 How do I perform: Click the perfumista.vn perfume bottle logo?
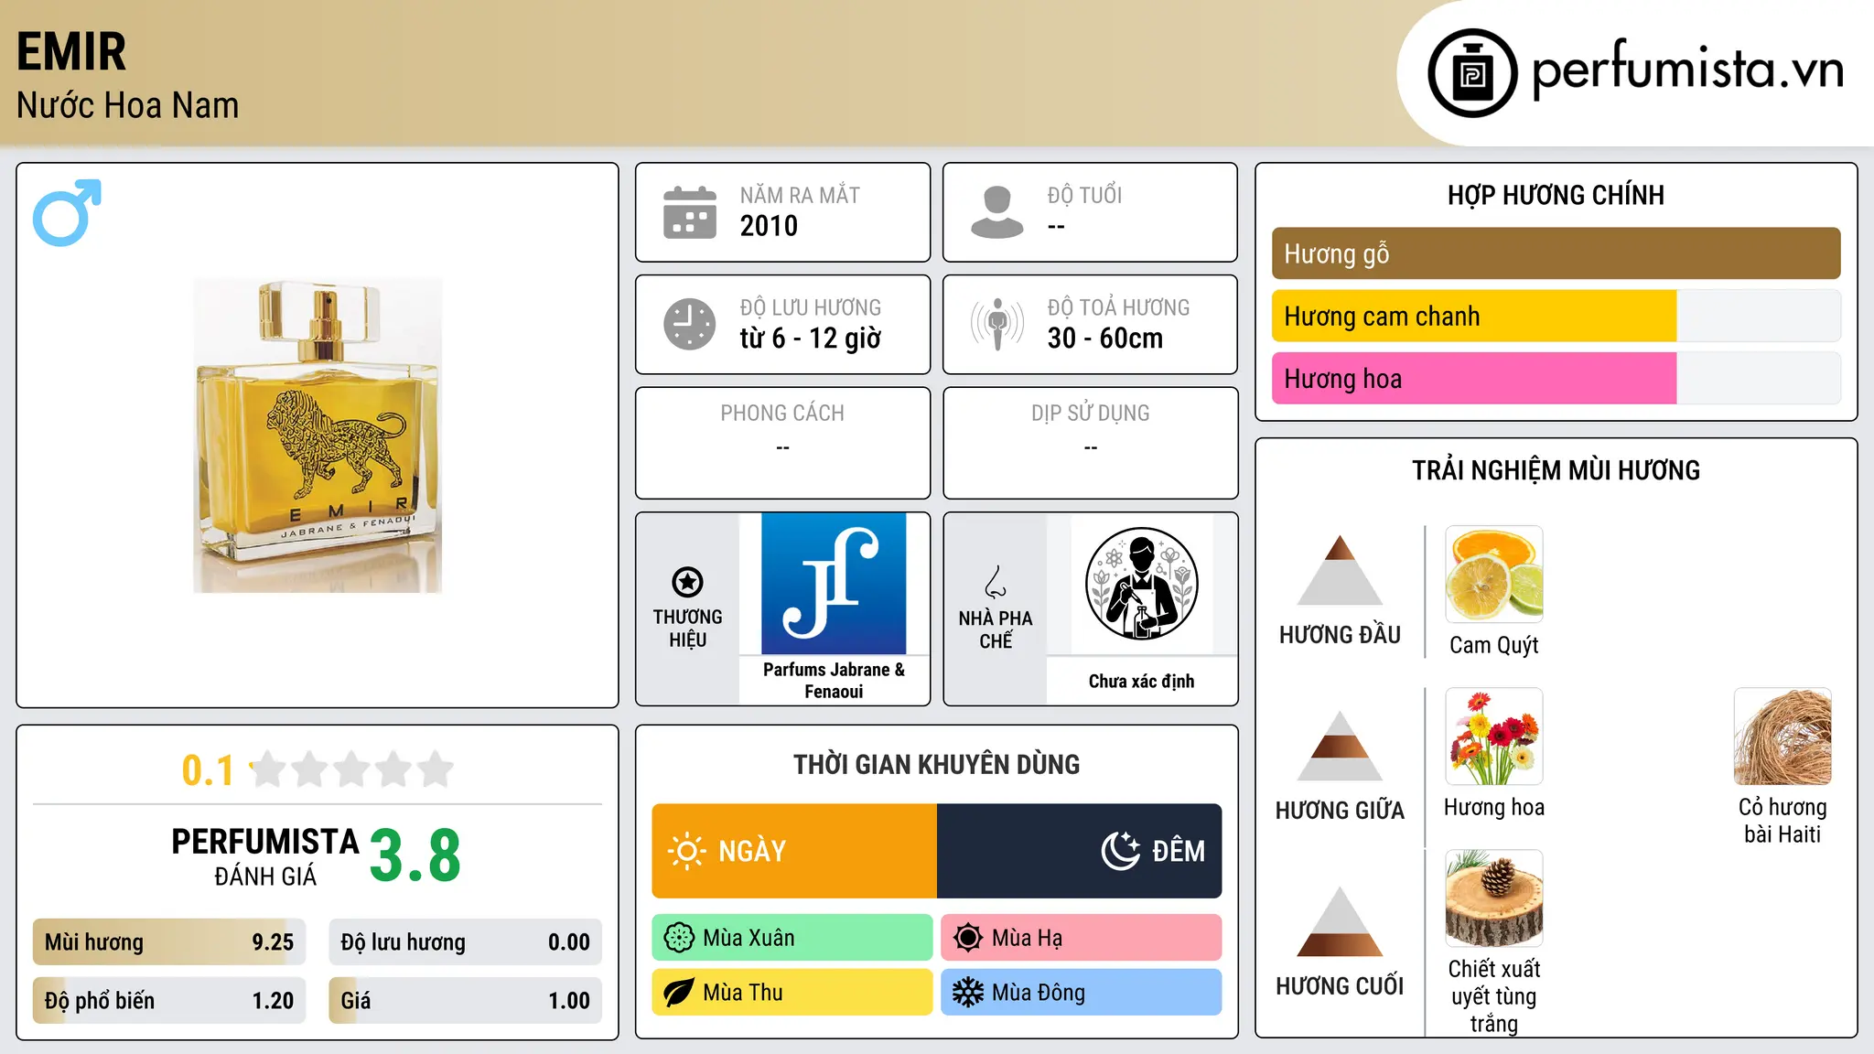point(1472,73)
